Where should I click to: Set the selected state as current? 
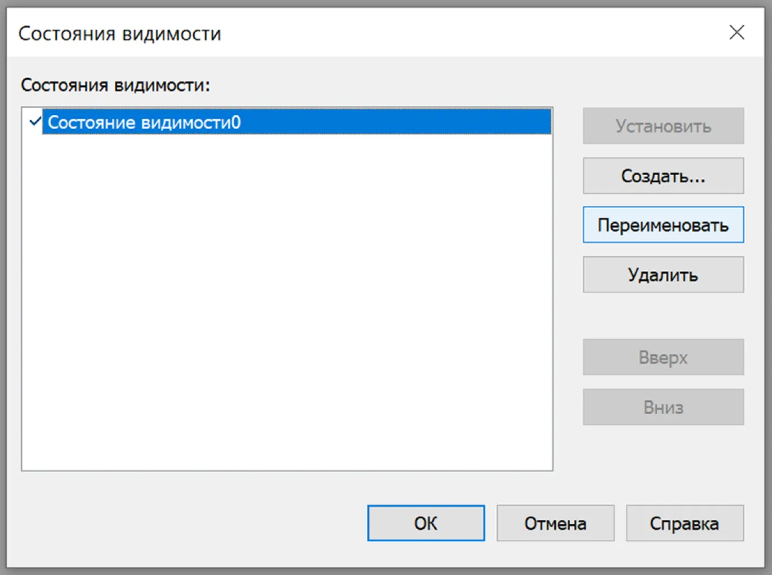tap(663, 126)
